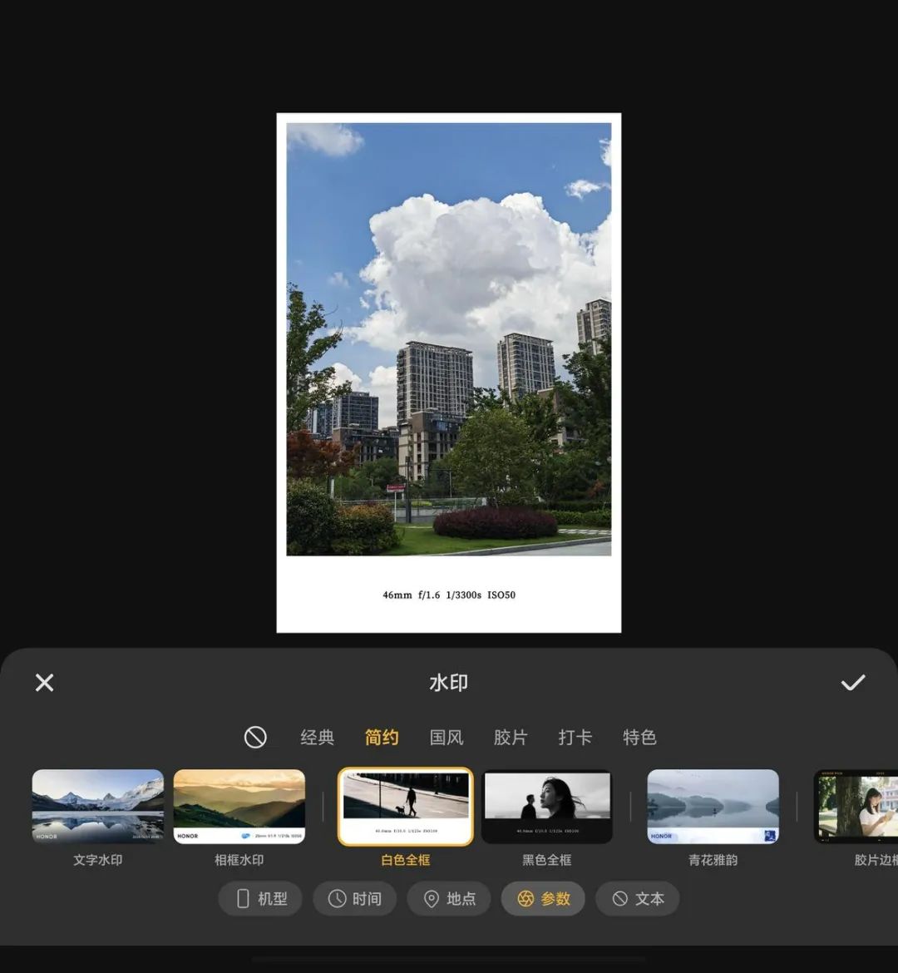
Task: Toggle the 时间 time chip
Action: [x=355, y=898]
